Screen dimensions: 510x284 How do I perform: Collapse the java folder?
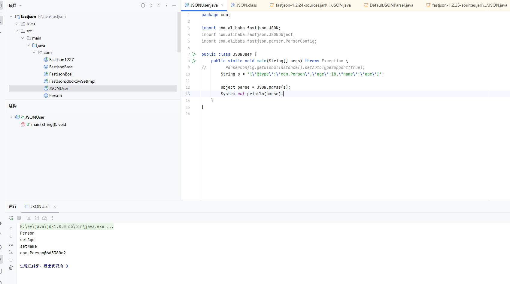tap(28, 45)
